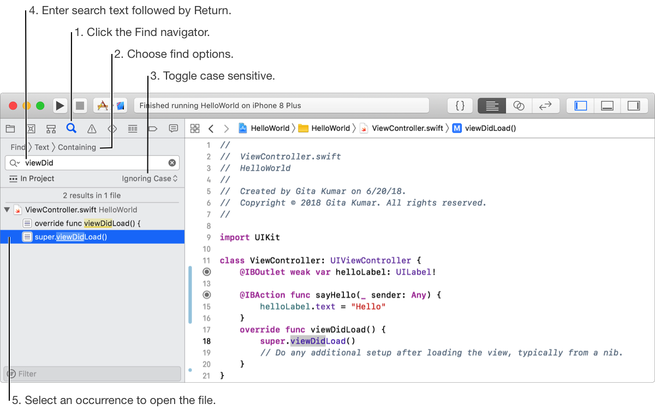Open the Issue navigator
655x410 pixels.
(x=92, y=129)
